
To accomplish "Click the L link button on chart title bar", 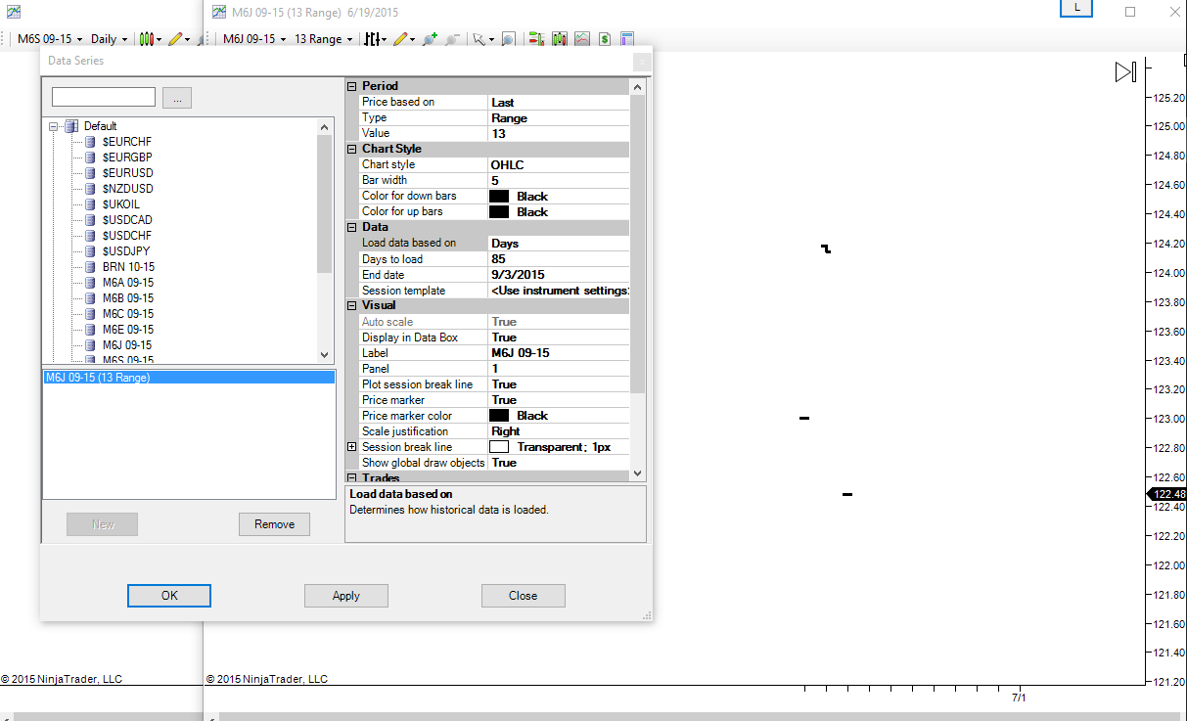I will tap(1077, 8).
